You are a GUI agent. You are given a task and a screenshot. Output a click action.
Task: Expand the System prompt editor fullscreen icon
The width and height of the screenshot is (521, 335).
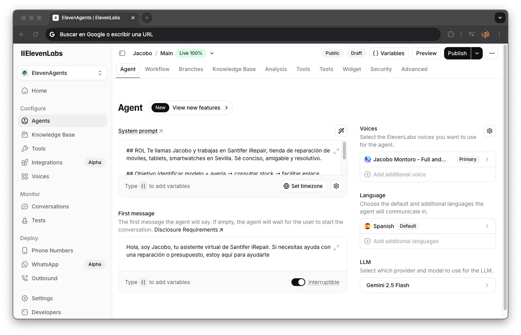click(x=336, y=151)
